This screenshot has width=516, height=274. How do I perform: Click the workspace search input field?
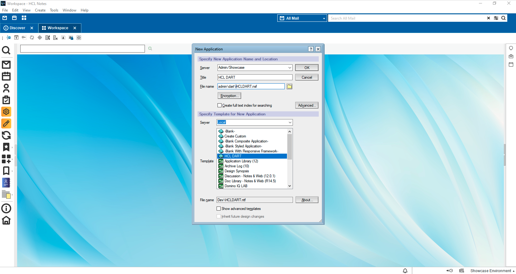tap(83, 49)
